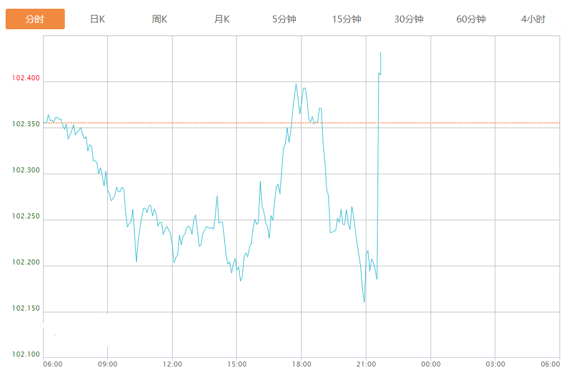Click the 09:00 time axis label
This screenshot has width=567, height=369.
coord(108,364)
